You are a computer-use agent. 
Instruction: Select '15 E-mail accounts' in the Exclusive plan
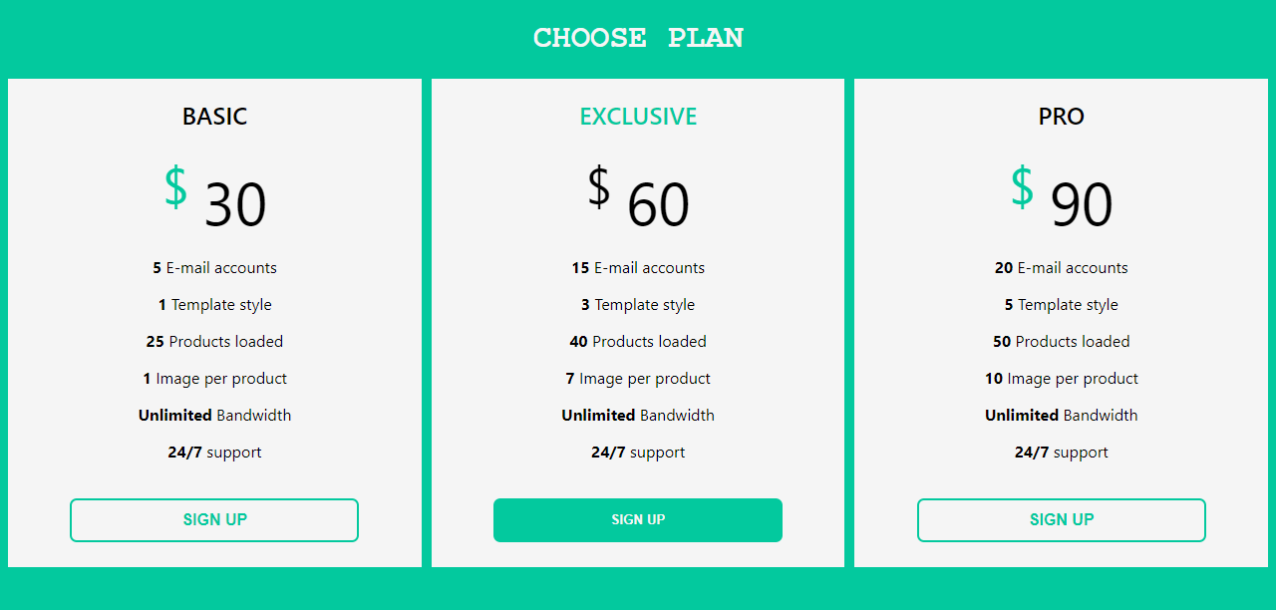(638, 267)
